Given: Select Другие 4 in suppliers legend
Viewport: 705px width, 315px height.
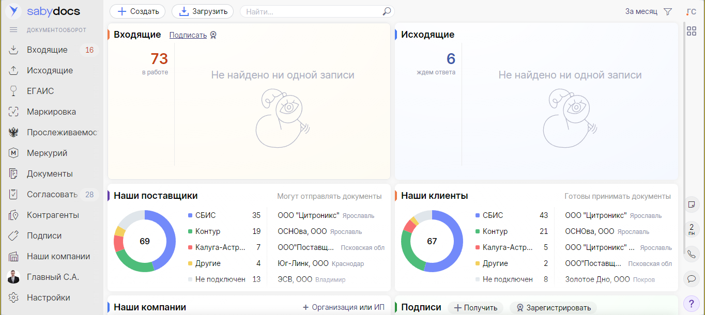Looking at the screenshot, I should pos(224,263).
